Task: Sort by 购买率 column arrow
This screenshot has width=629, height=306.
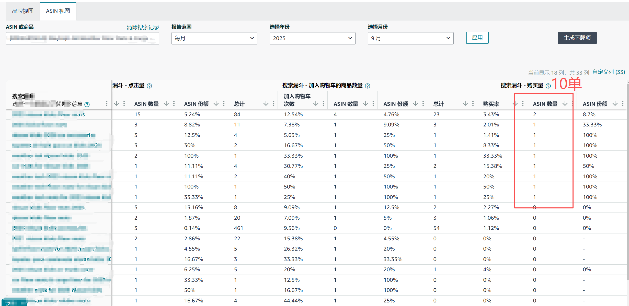Action: coord(515,103)
